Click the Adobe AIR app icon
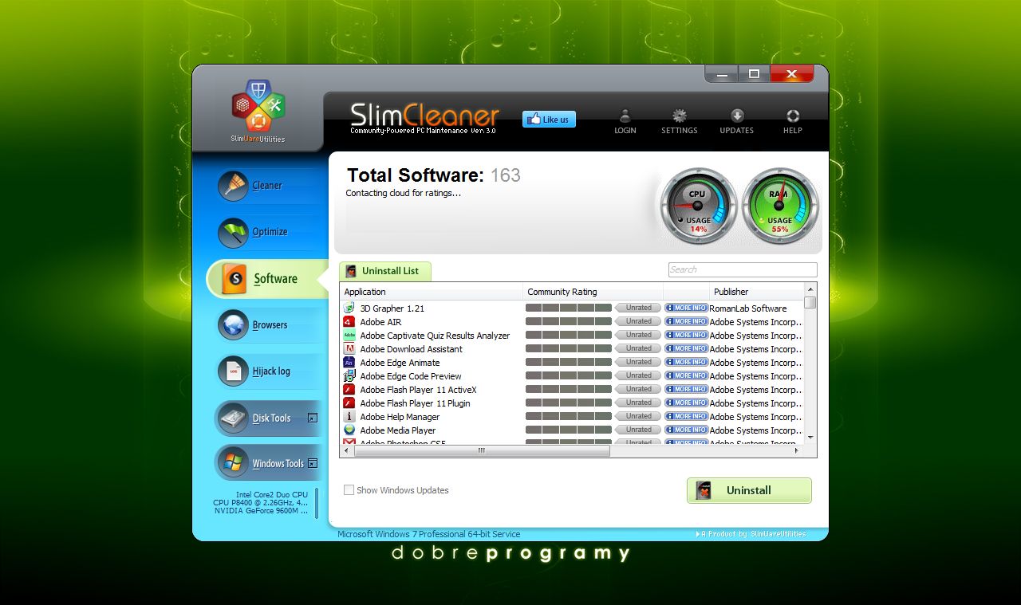Screen dimensions: 1021x605 click(x=349, y=322)
